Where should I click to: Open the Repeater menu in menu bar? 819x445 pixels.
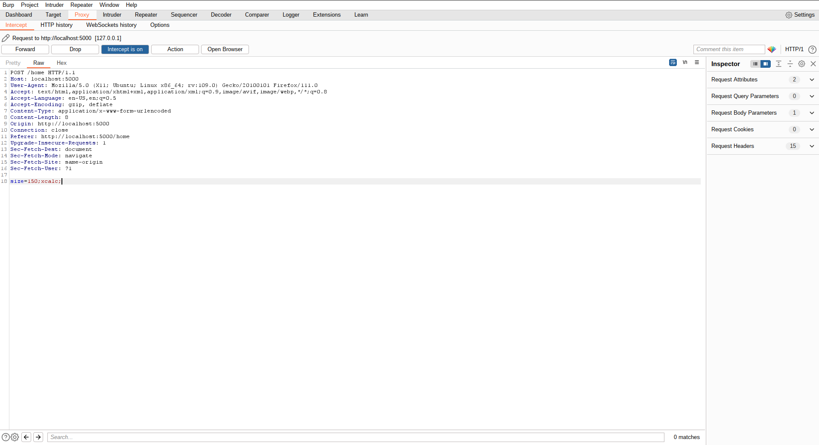(82, 5)
